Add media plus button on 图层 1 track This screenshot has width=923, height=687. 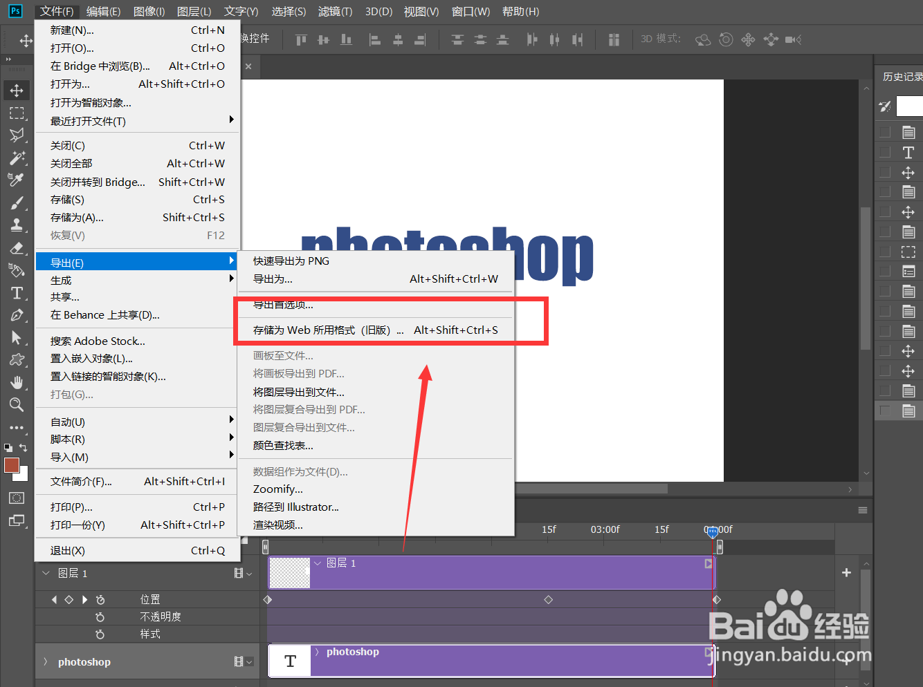[x=846, y=573]
